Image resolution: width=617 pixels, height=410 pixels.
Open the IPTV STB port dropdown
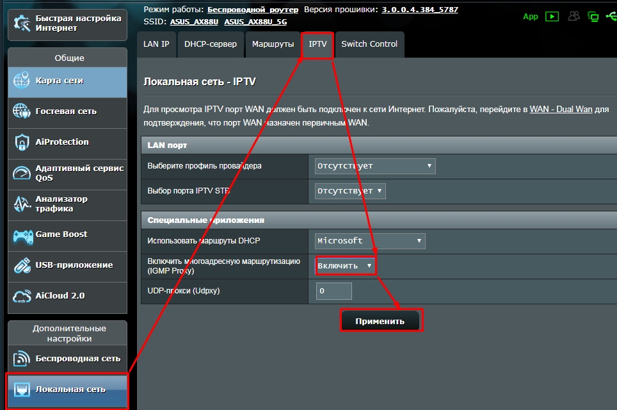tap(350, 191)
